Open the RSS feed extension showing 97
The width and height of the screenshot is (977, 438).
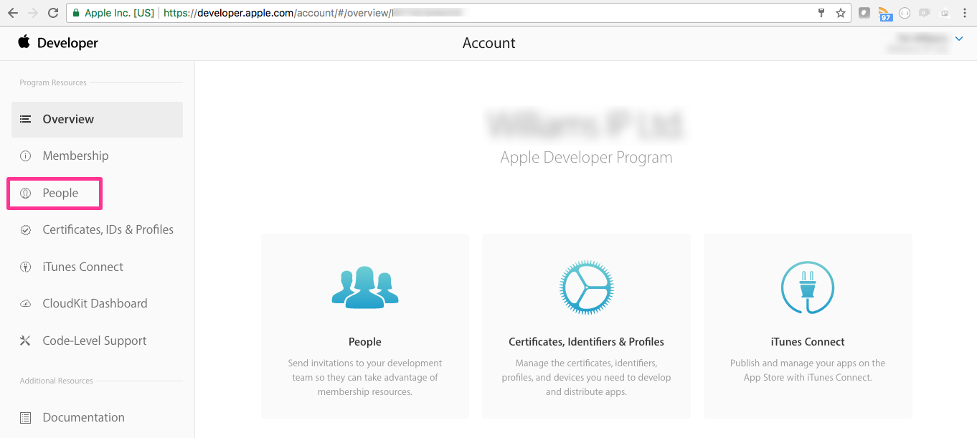pos(885,14)
